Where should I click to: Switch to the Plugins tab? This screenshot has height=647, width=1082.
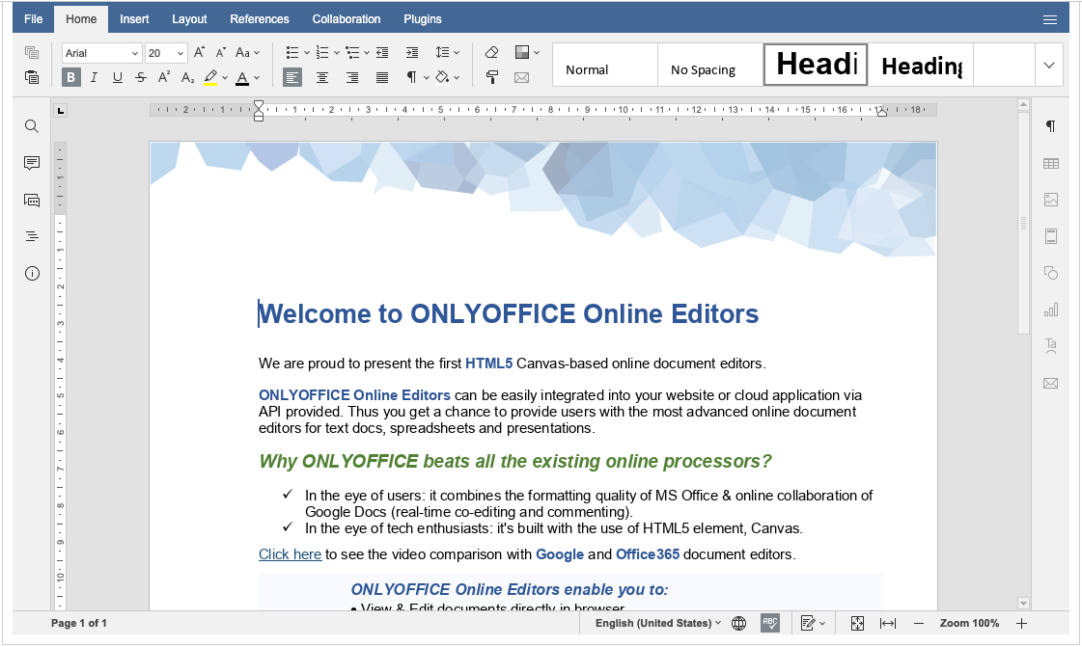tap(423, 19)
